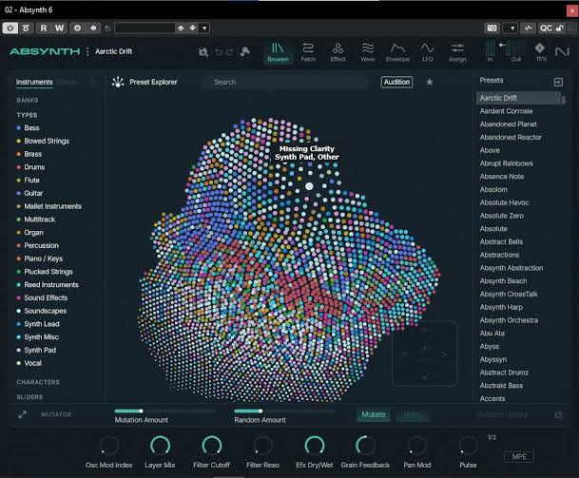The width and height of the screenshot is (579, 478).
Task: Click the host left arrow button
Action: [93, 29]
